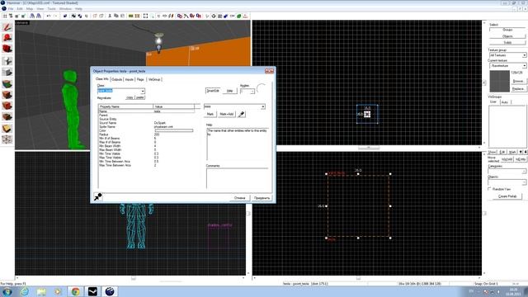Click the Selection mode brackets icon
Screen dimensions: 528x297
(x=145, y=16)
